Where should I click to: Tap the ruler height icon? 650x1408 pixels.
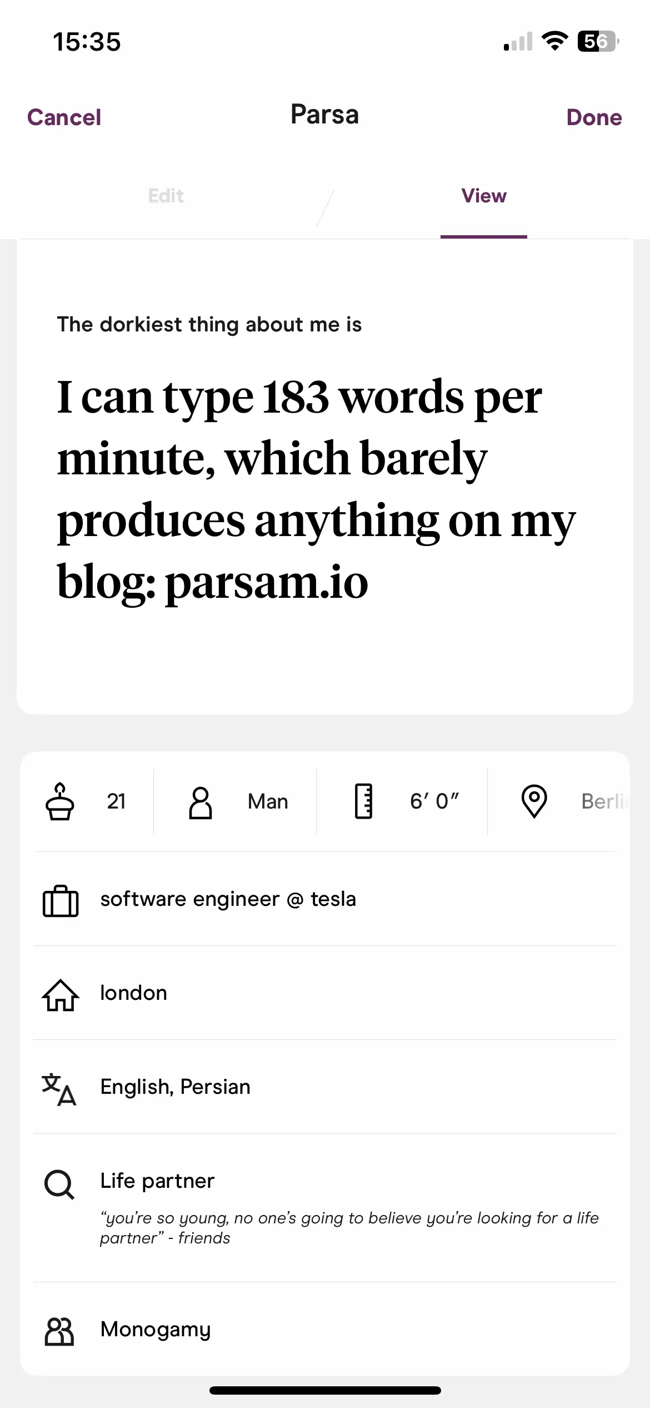(363, 801)
